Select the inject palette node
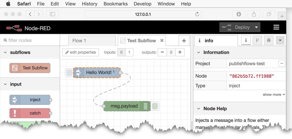This screenshot has height=139, width=292. coord(30,100)
